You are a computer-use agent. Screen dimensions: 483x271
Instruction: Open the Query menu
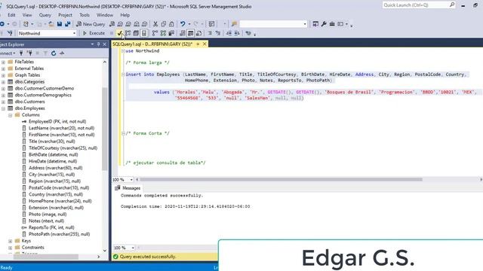click(45, 15)
